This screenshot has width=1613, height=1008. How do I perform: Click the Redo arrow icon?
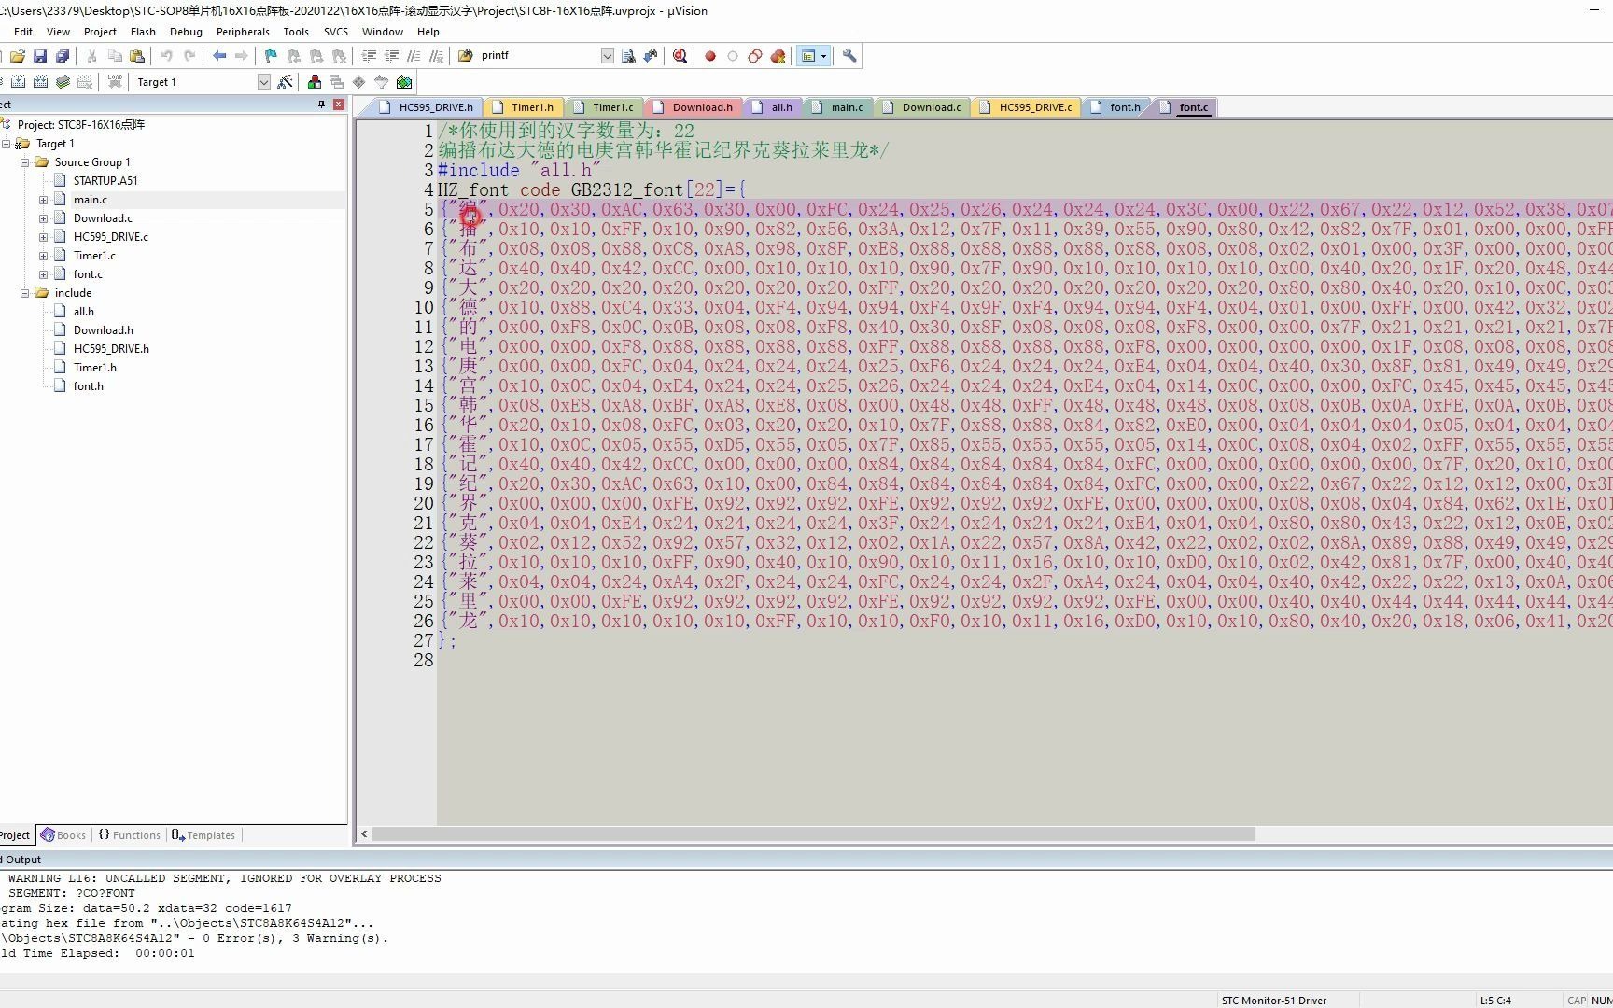pos(189,56)
